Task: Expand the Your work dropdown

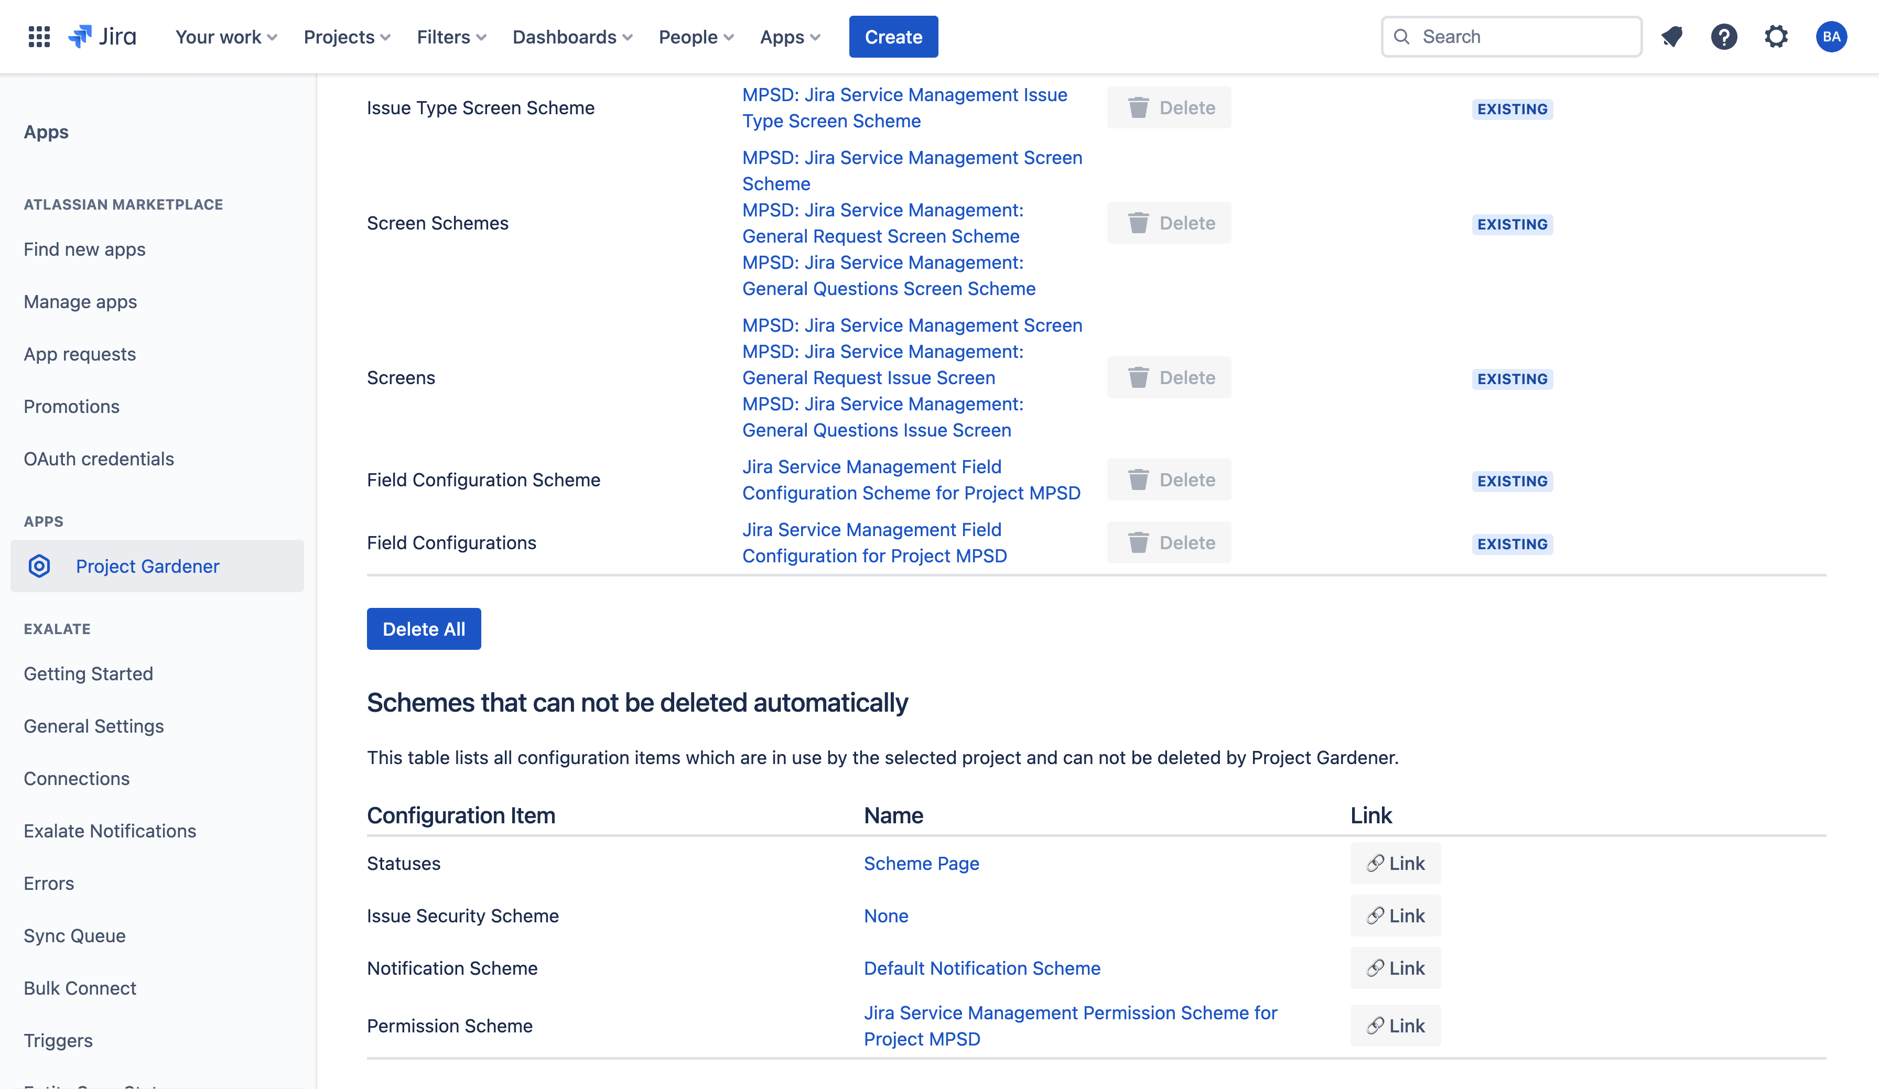Action: (x=226, y=37)
